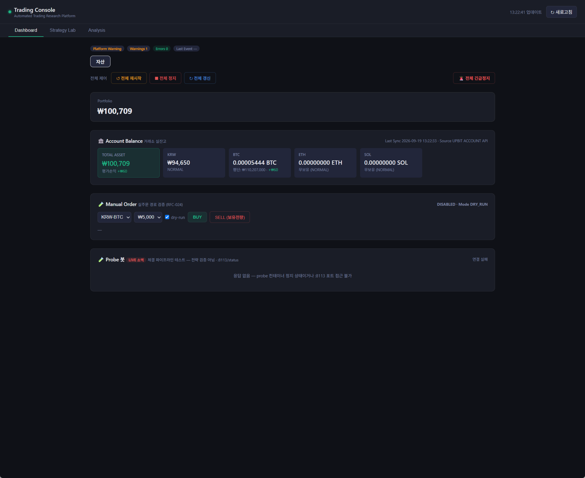This screenshot has width=585, height=478.
Task: Click the 전체 정지 stop-all button
Action: click(165, 78)
